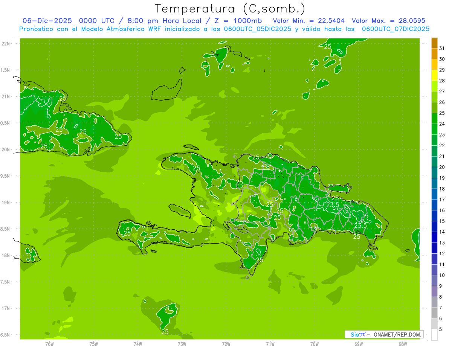The height and width of the screenshot is (349, 452).
Task: Click the "ONAMET/REP.DOM." credit label
Action: tap(398, 334)
